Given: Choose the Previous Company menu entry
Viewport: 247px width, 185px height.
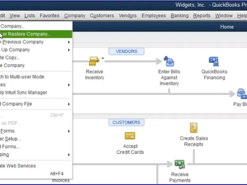Looking at the screenshot, I should pyautogui.click(x=36, y=42).
